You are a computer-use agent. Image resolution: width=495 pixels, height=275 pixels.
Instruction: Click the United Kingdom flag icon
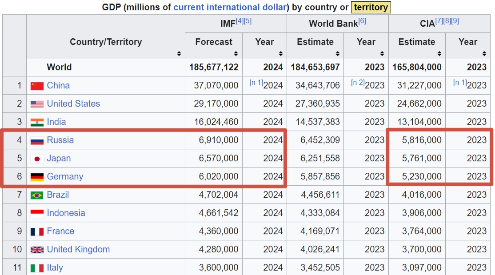tap(37, 250)
